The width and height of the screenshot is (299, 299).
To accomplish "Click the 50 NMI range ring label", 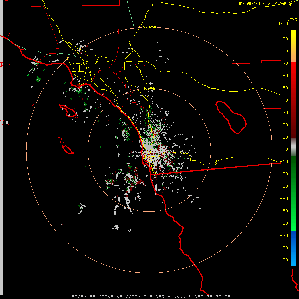I will pyautogui.click(x=149, y=88).
